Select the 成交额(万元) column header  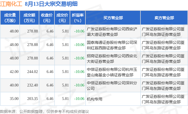(29, 18)
